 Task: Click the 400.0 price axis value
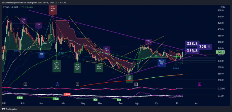tap(220, 29)
